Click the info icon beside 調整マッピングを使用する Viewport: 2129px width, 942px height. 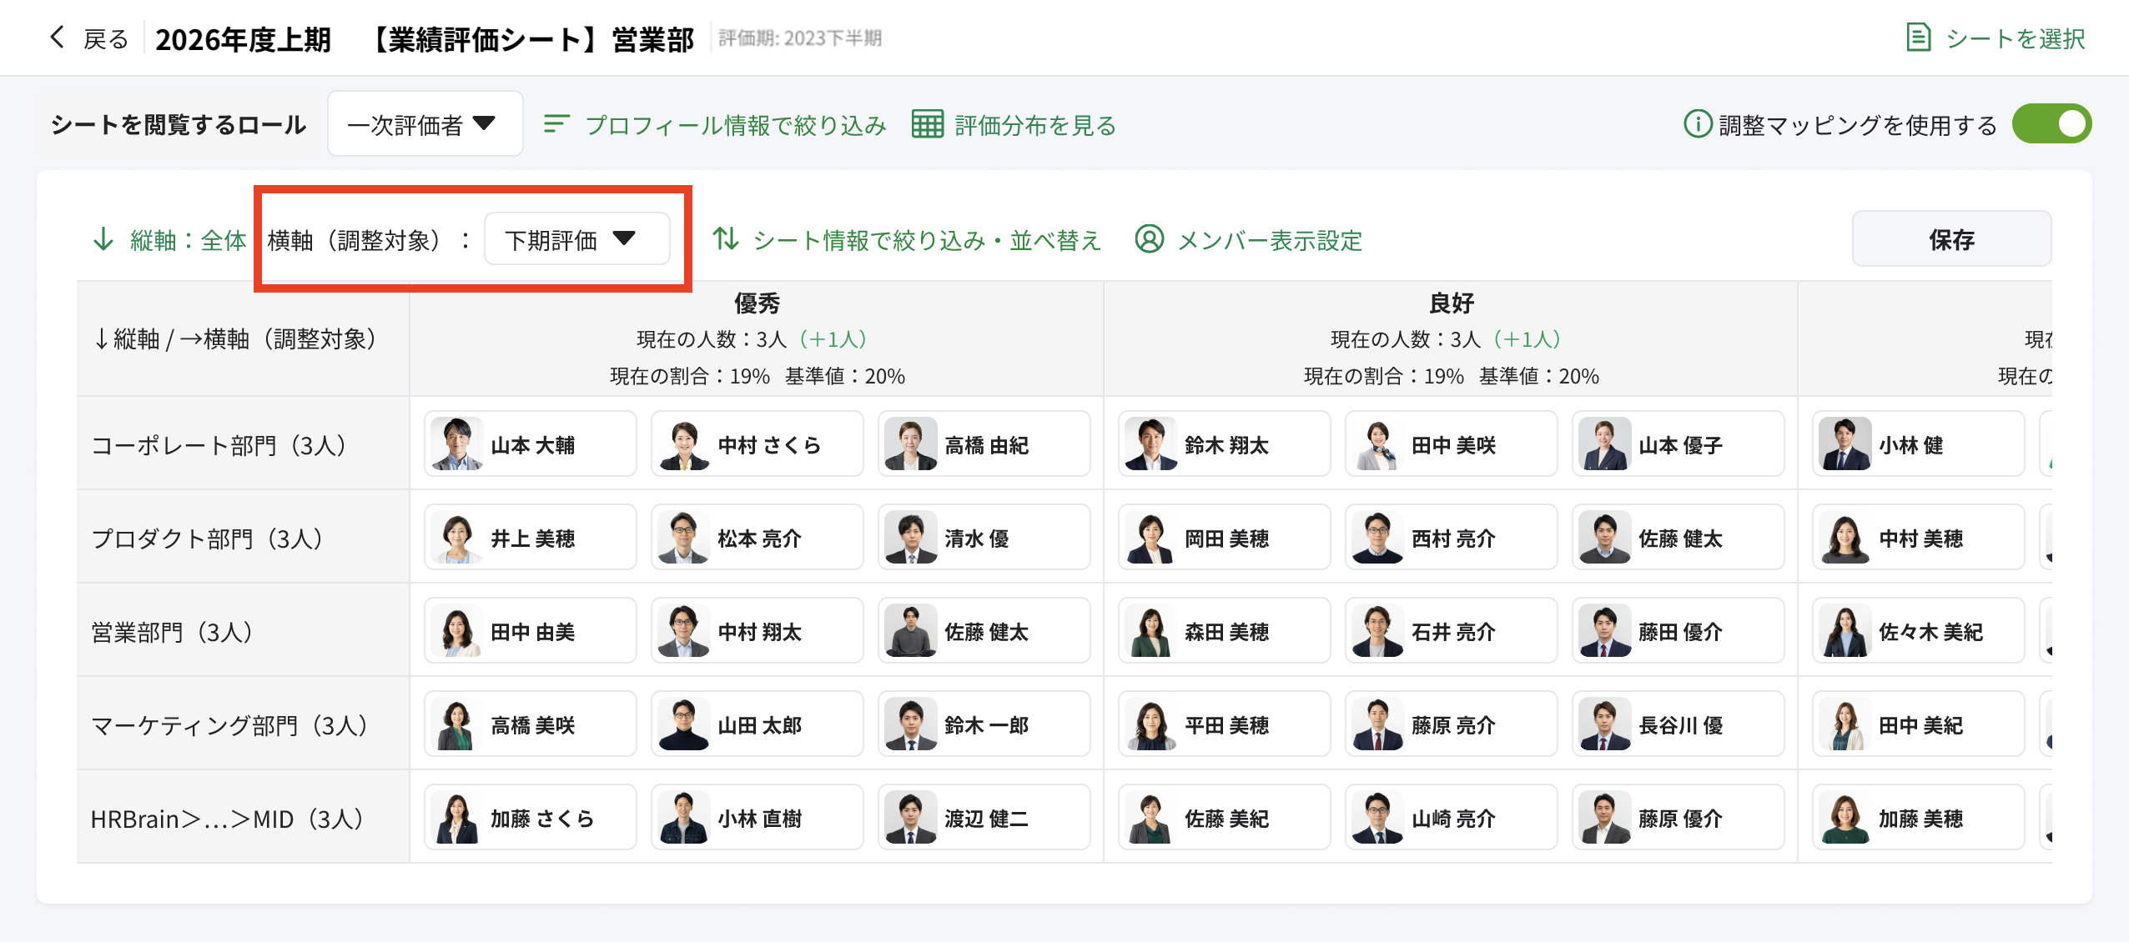tap(1697, 125)
